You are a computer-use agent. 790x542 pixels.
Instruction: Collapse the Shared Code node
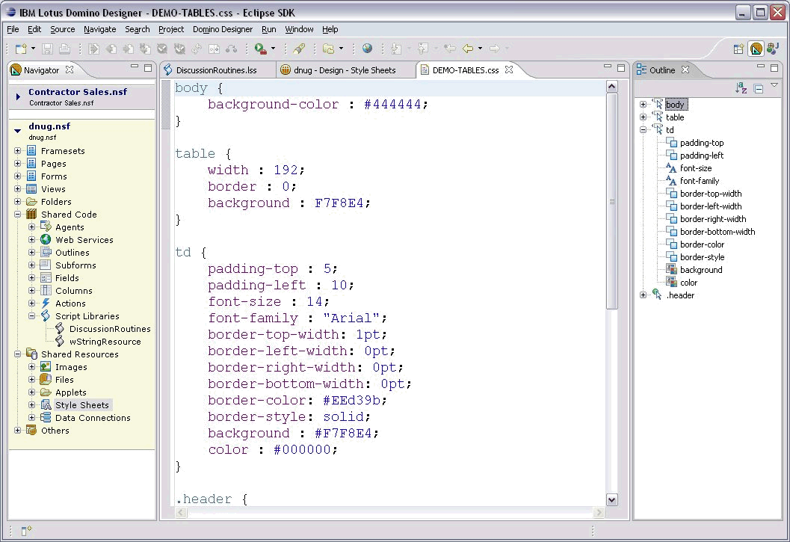click(18, 215)
